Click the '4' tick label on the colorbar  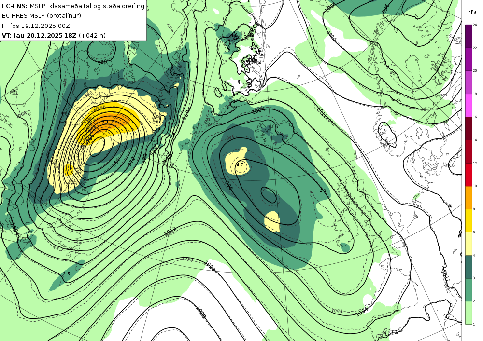click(x=474, y=255)
